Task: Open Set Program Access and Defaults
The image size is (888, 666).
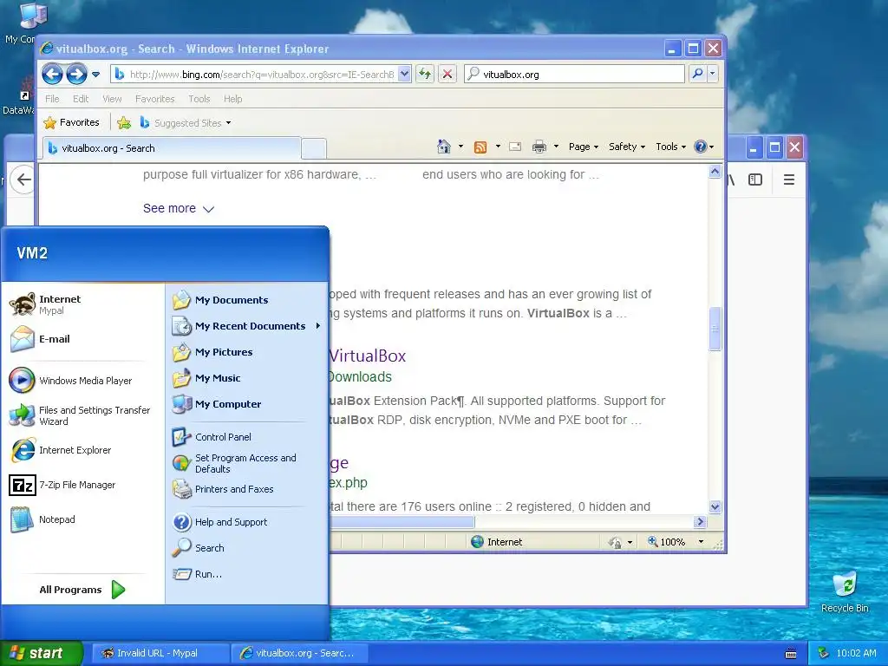Action: point(247,463)
